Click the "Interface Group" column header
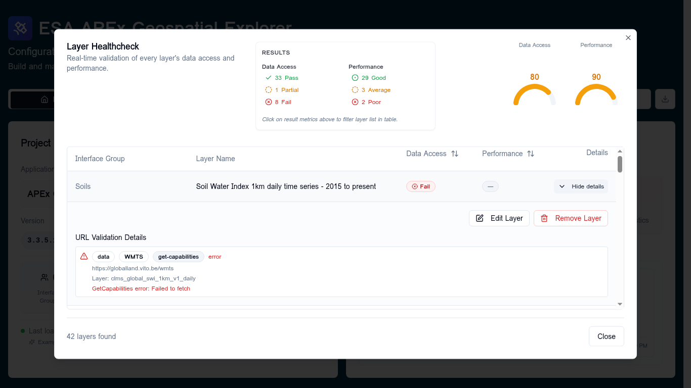This screenshot has height=388, width=691. point(100,159)
